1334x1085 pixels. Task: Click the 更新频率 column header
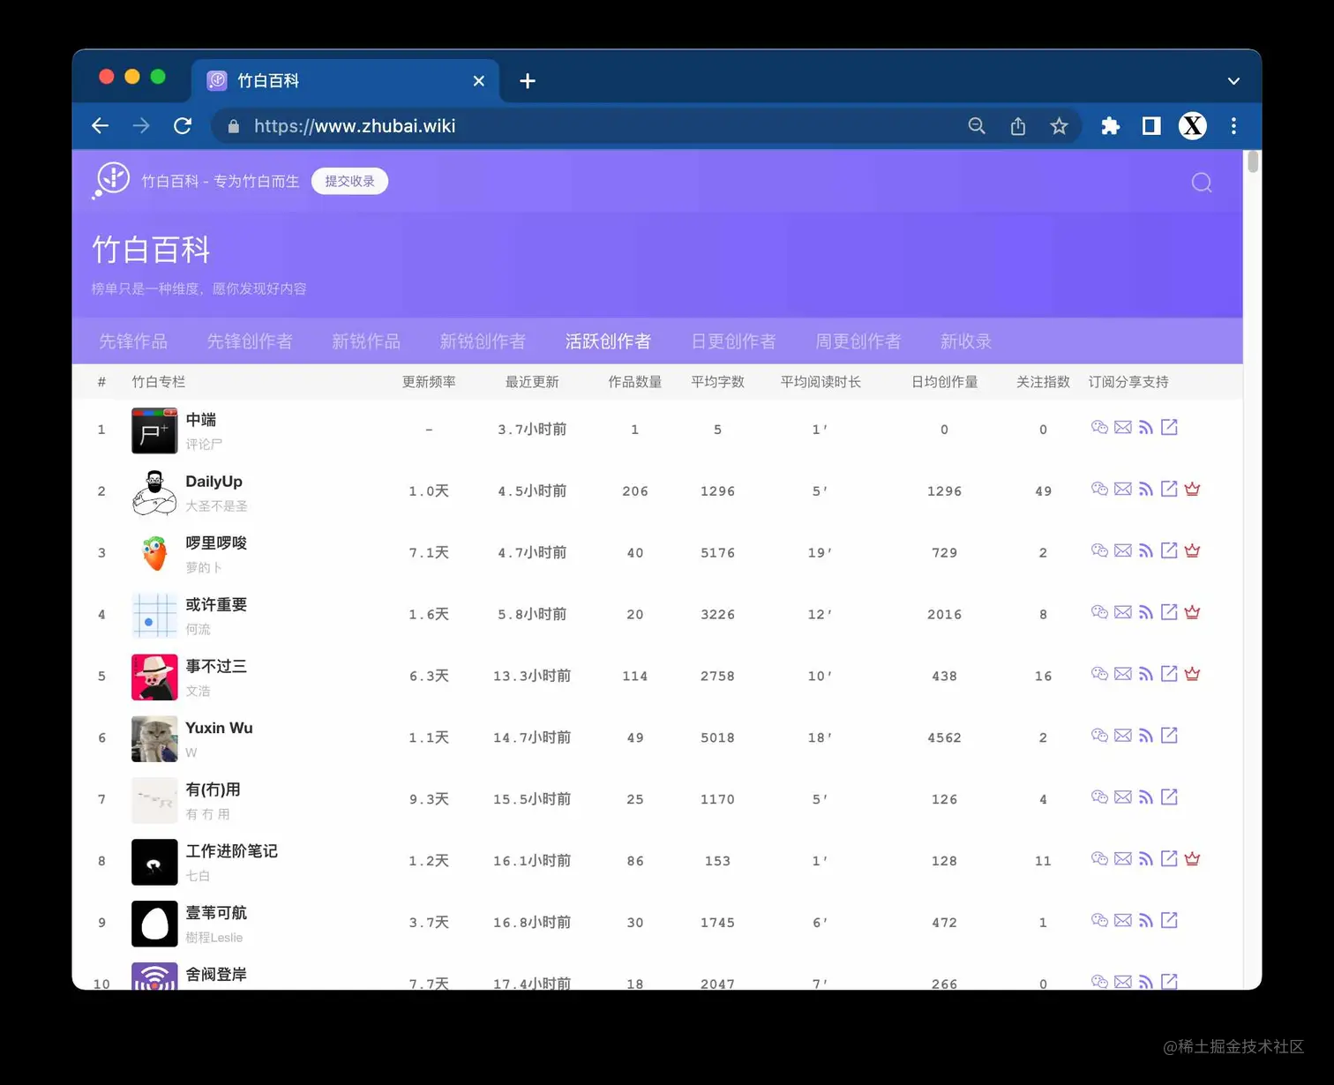point(429,382)
